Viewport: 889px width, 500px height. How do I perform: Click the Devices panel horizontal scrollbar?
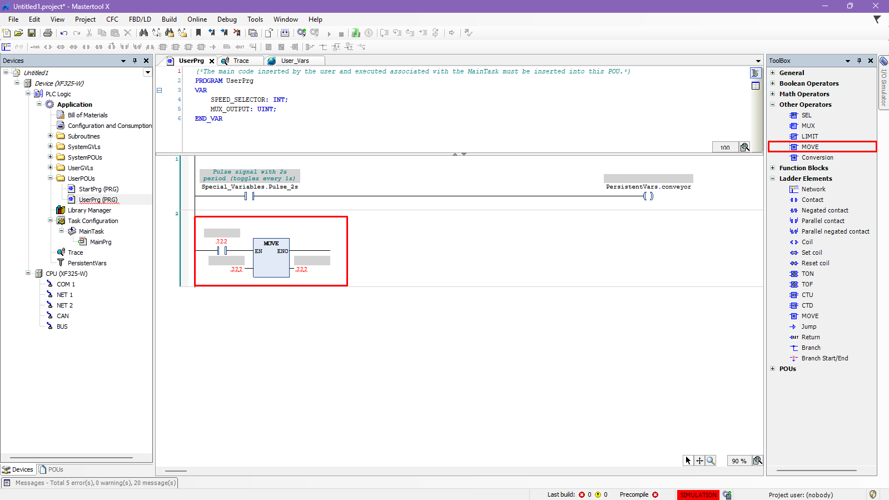(71, 458)
